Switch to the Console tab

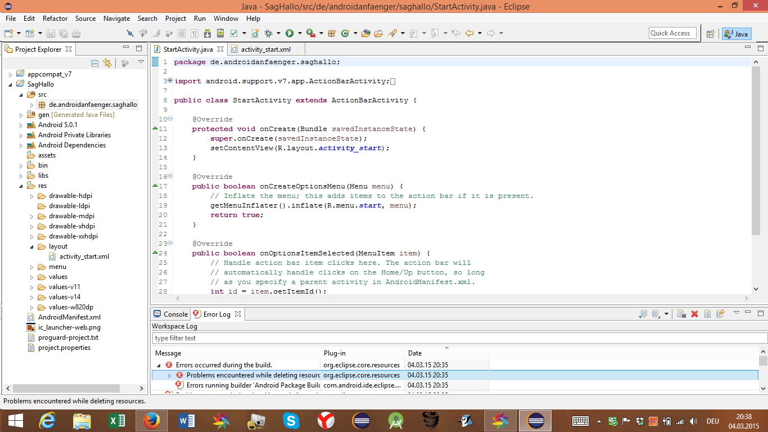[x=170, y=314]
